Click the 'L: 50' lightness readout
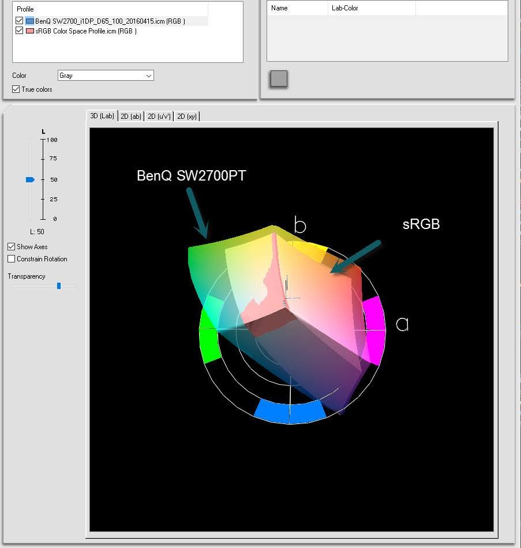Screen dimensions: 521x548 point(37,232)
